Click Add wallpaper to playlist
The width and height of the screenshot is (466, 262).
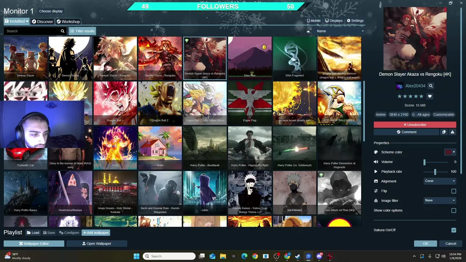[96, 233]
